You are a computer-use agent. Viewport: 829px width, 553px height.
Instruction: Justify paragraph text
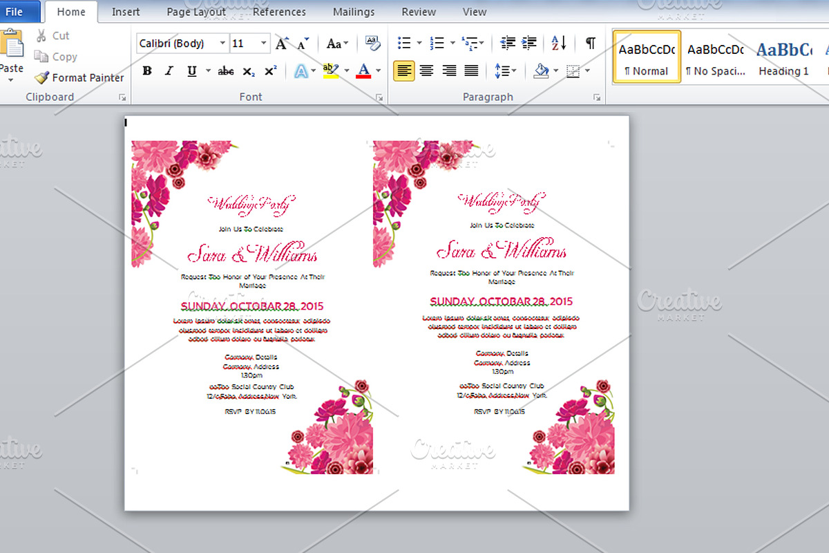tap(471, 71)
